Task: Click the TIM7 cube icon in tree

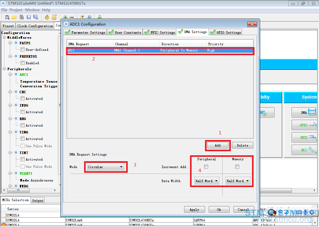Action: coord(16,152)
